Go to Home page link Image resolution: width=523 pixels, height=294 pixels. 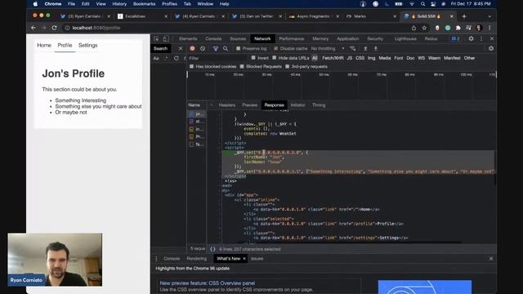(x=44, y=46)
